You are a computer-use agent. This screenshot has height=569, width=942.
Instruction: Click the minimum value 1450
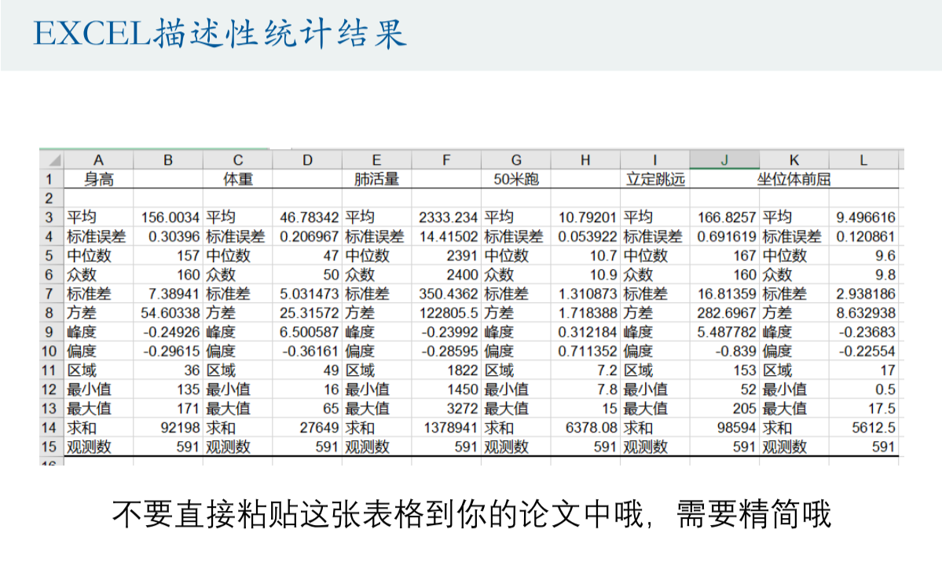(462, 389)
